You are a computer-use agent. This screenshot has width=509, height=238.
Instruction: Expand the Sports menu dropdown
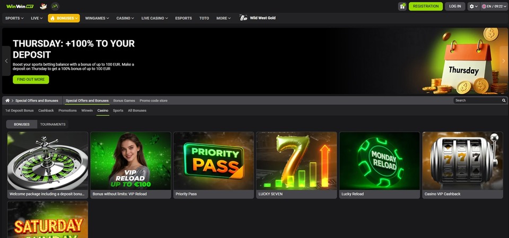(14, 18)
